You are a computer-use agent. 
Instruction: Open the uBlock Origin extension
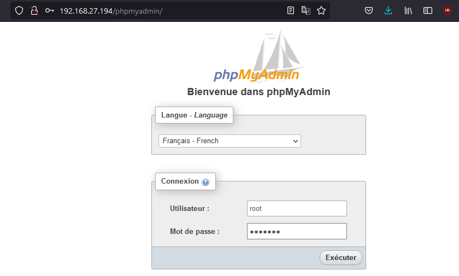point(448,11)
